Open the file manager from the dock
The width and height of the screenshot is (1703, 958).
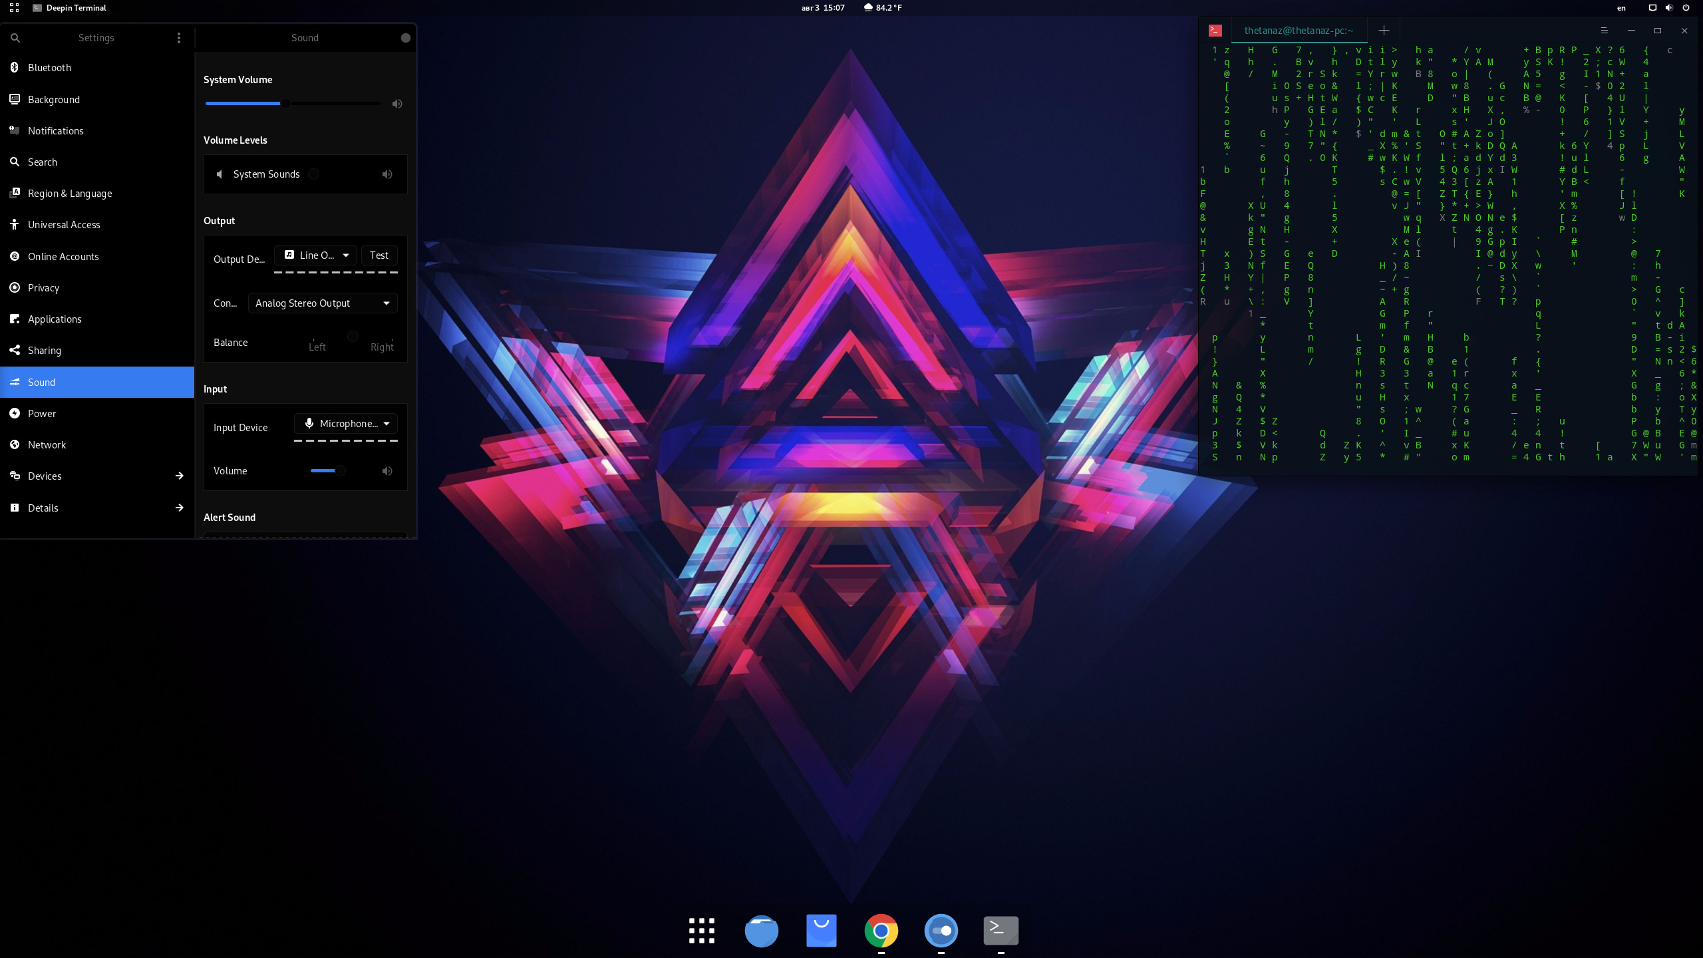click(x=762, y=931)
